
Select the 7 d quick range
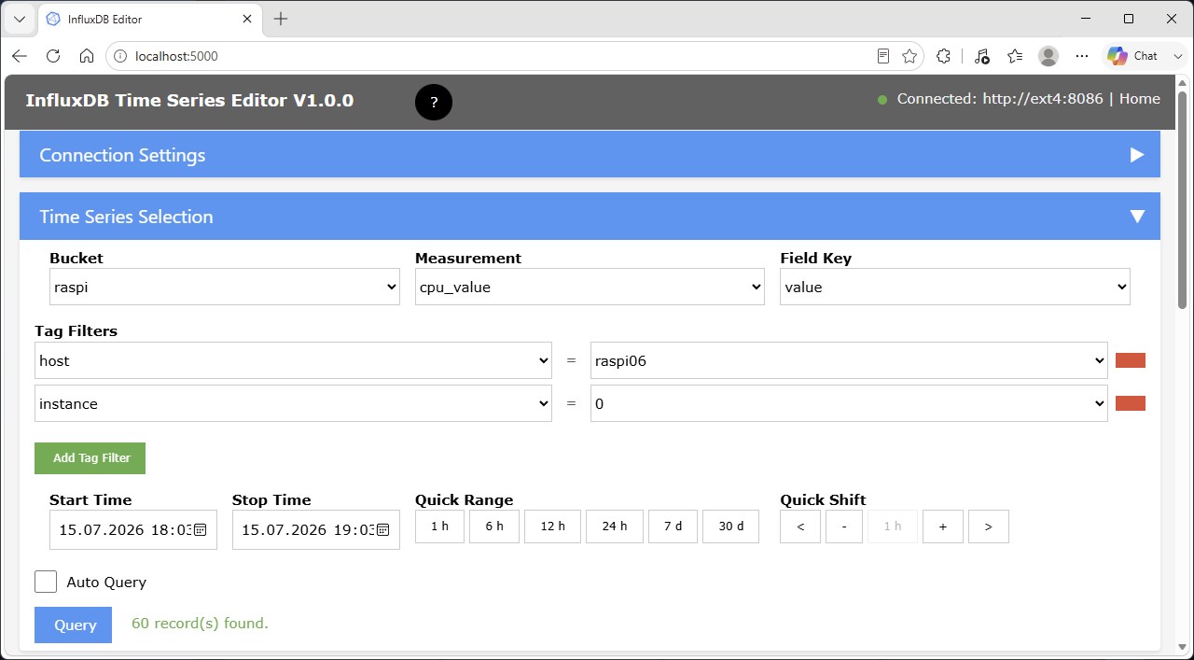pyautogui.click(x=673, y=527)
